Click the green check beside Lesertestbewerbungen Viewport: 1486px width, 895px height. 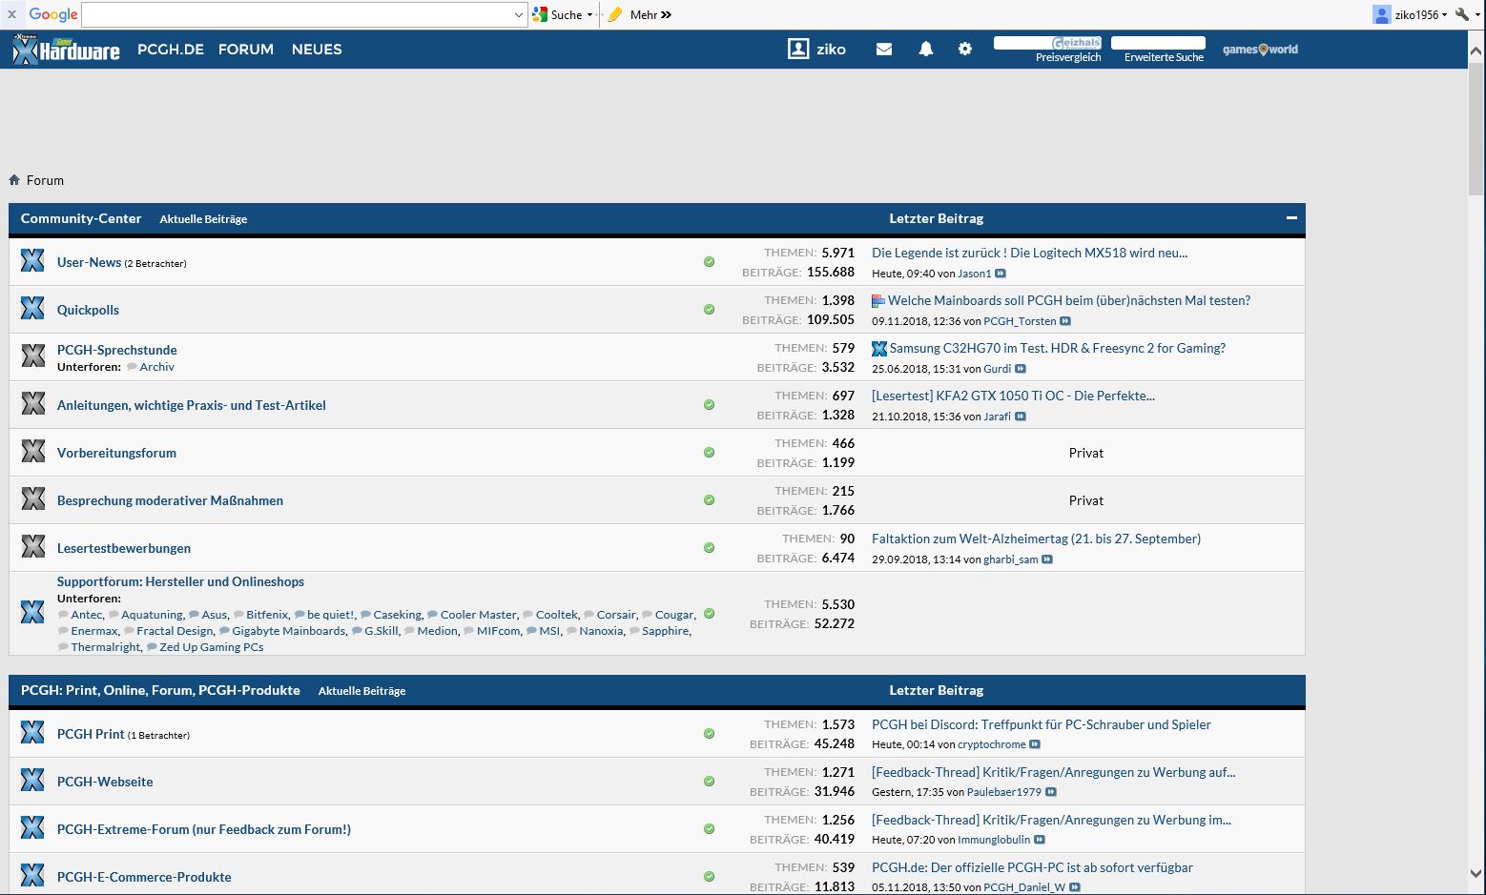click(709, 548)
